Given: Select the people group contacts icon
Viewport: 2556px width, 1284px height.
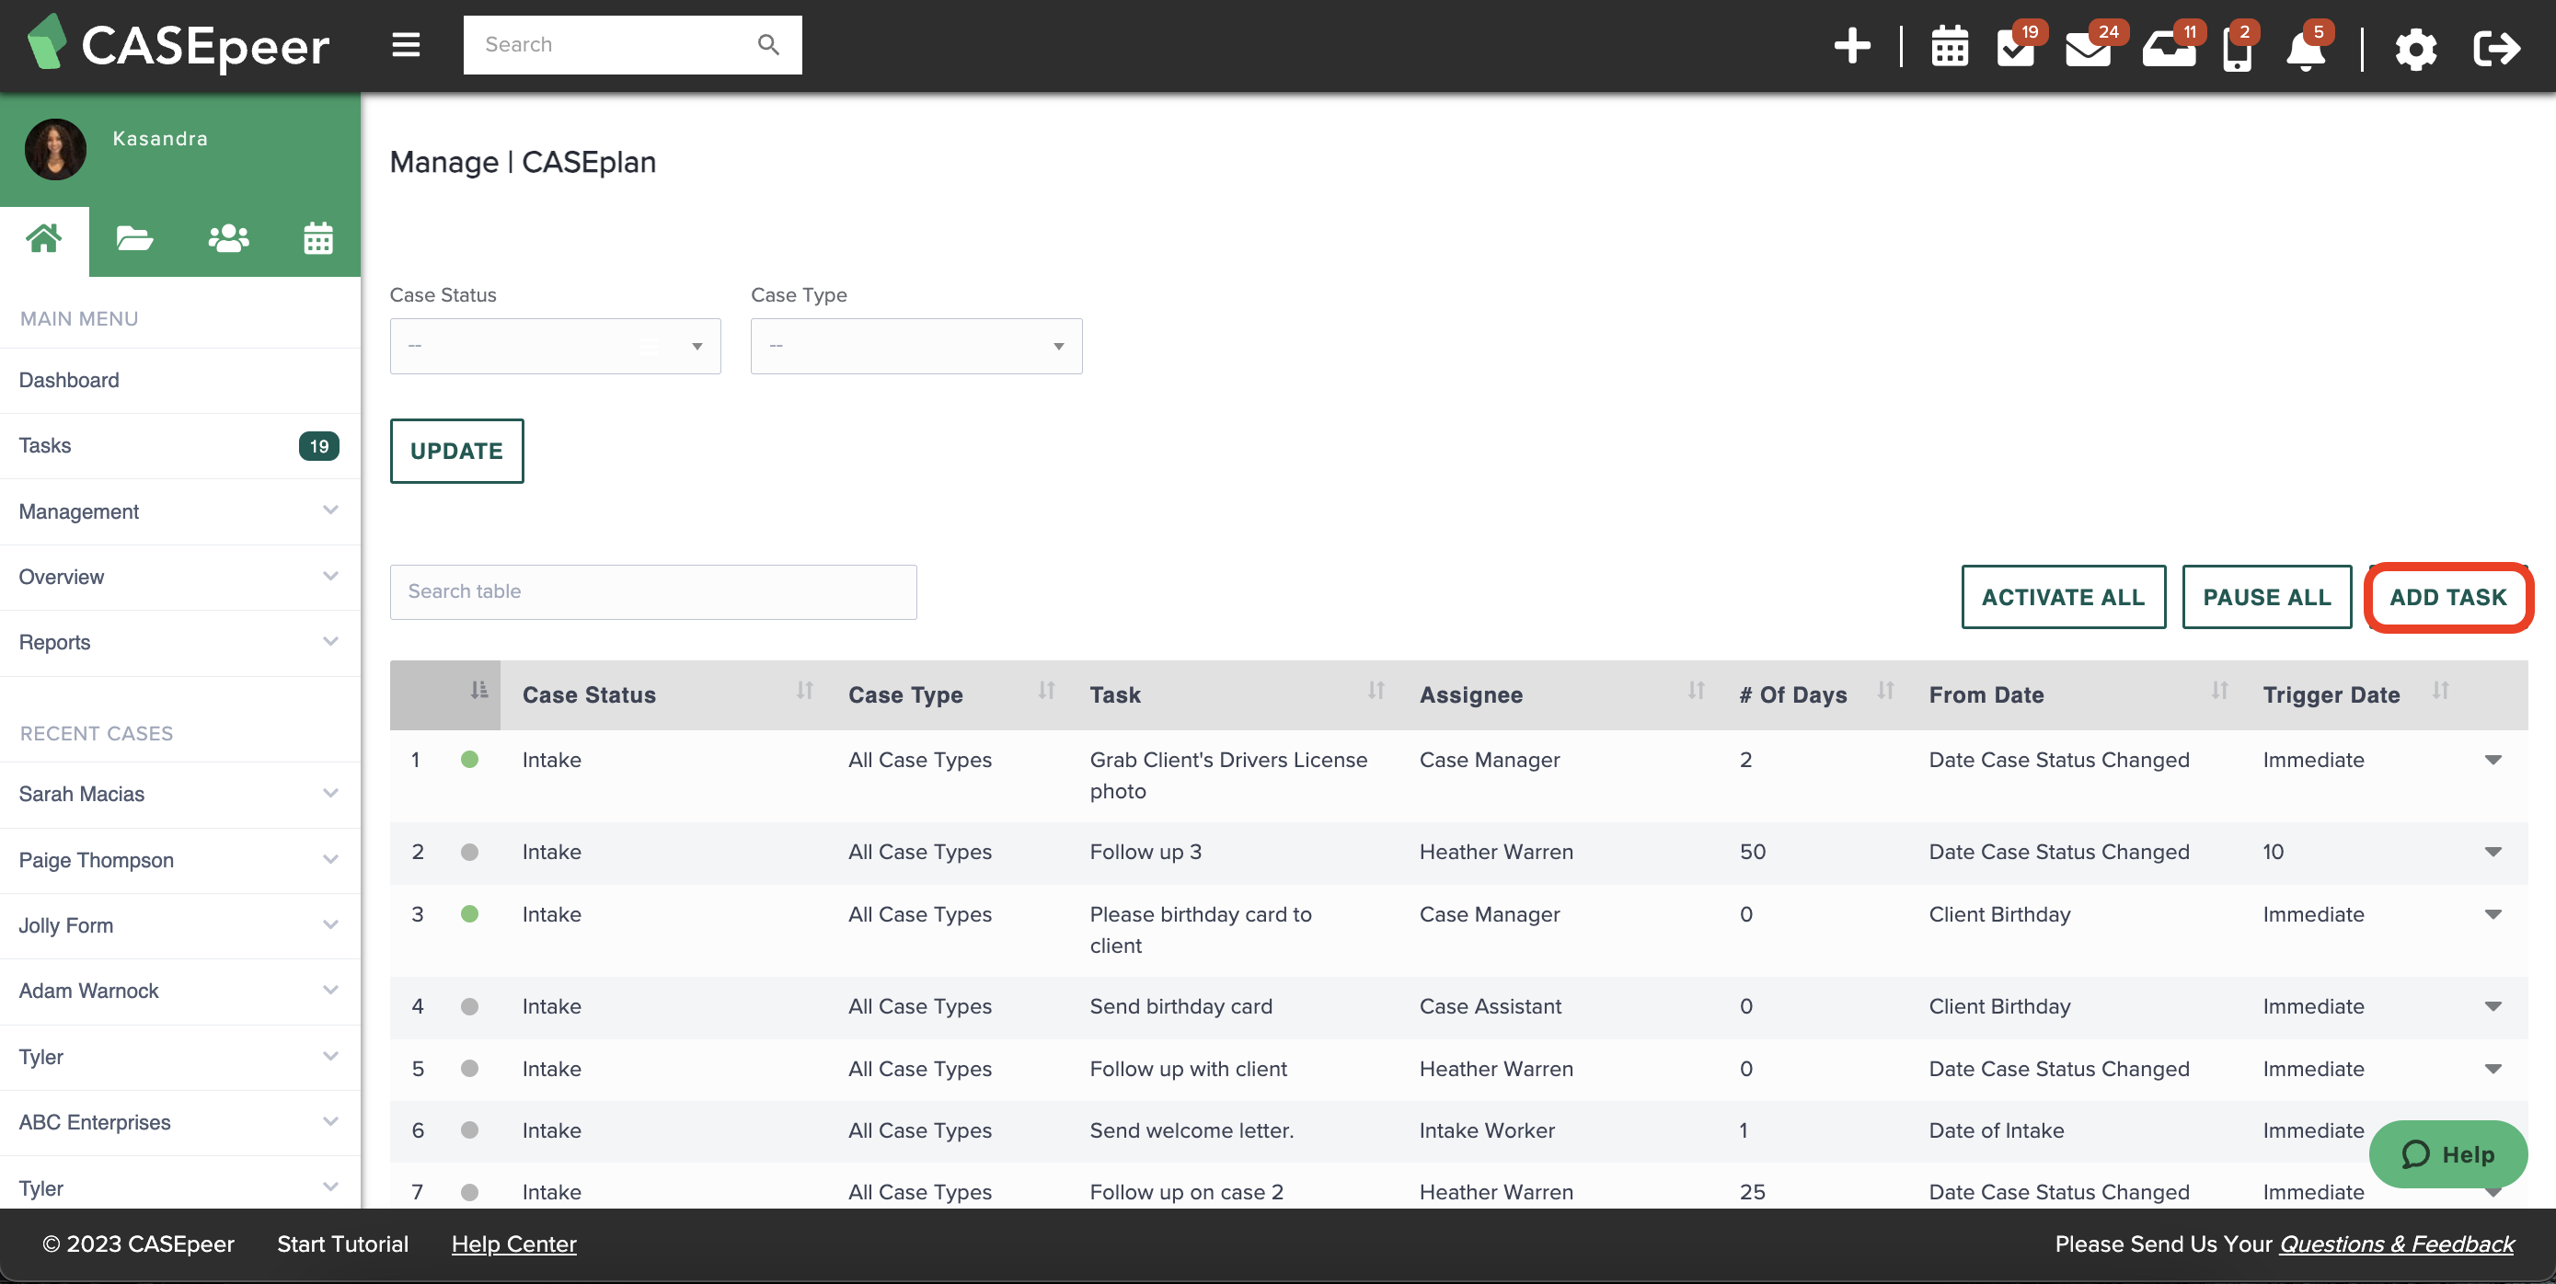Looking at the screenshot, I should tap(228, 239).
